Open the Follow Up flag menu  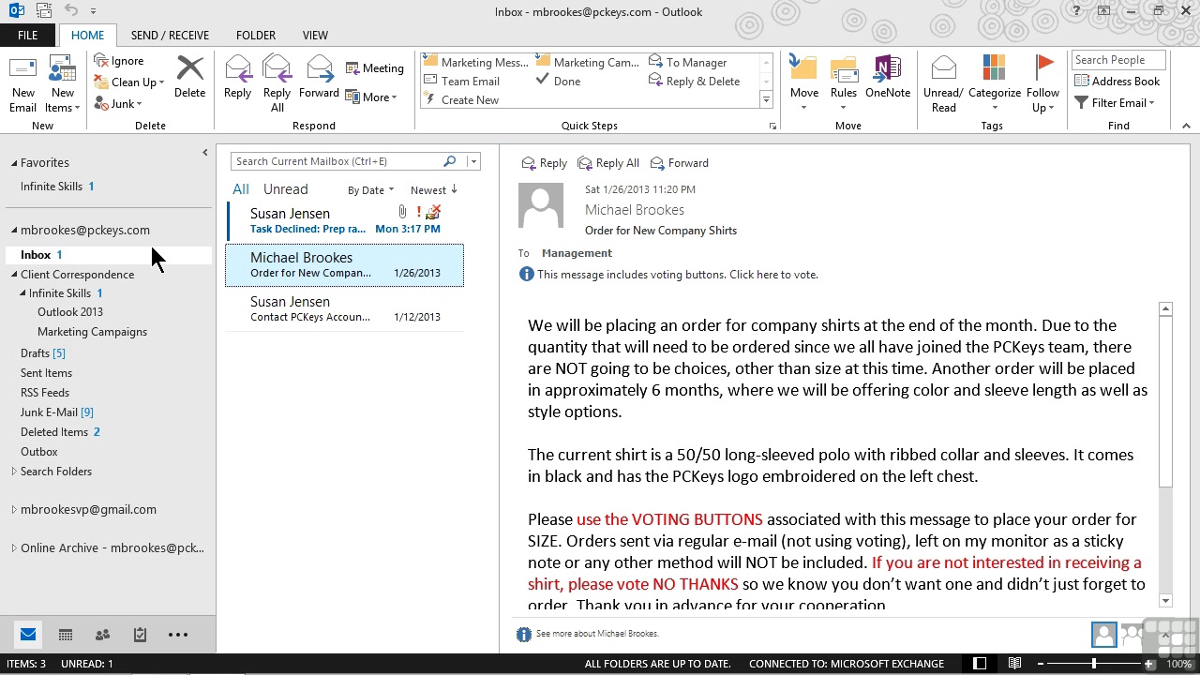click(x=1042, y=84)
